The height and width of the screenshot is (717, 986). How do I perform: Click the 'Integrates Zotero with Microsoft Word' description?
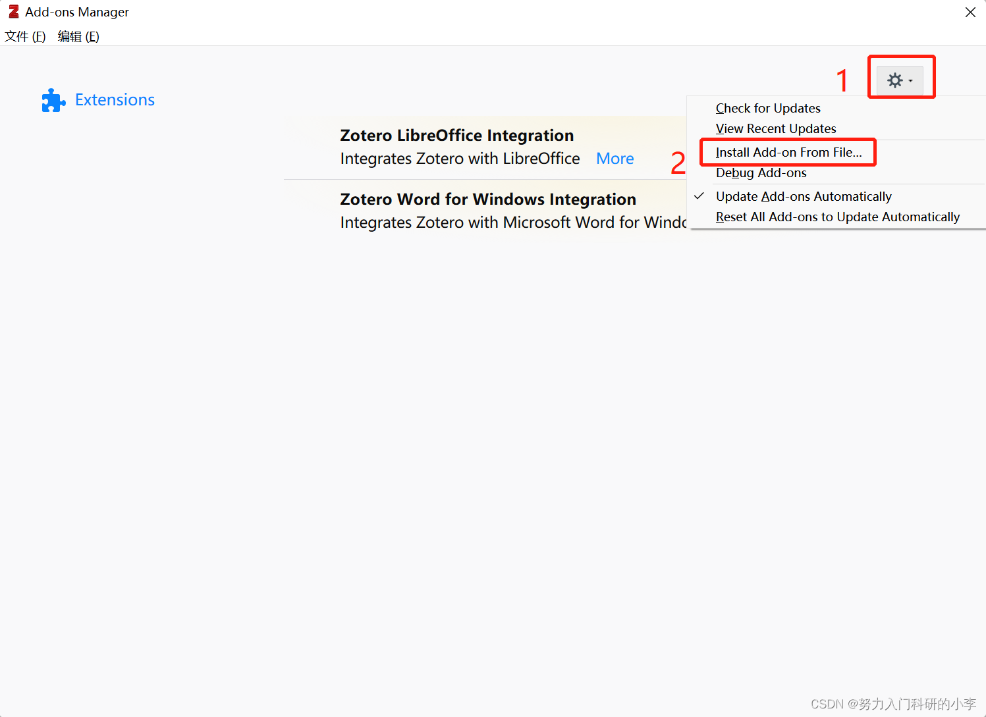click(513, 223)
